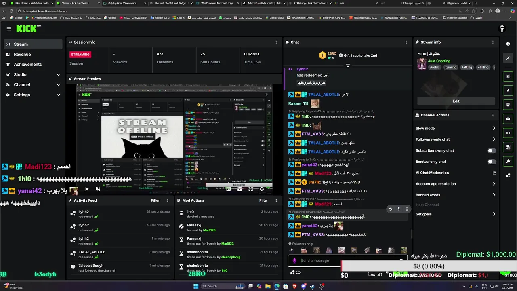Screen dimensions: 517x291
Task: Collapse the pinned gift leaderboard arrow
Action: pyautogui.click(x=348, y=65)
